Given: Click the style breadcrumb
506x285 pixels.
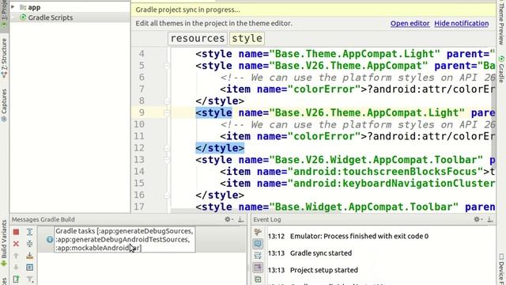Looking at the screenshot, I should (247, 38).
